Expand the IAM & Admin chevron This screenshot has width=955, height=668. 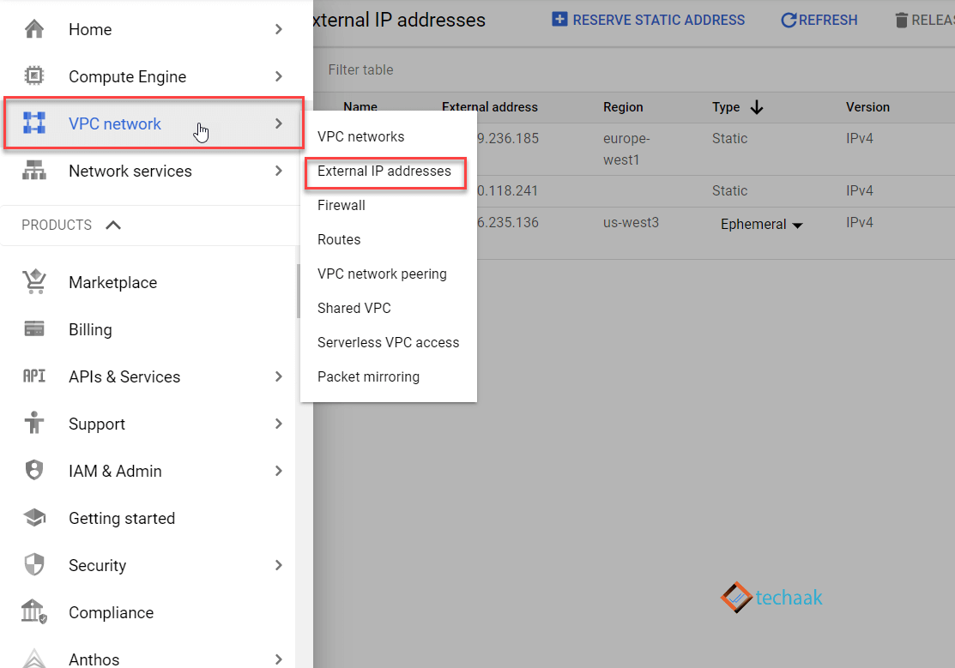278,471
